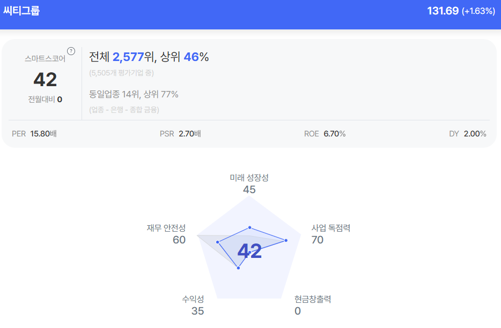The width and height of the screenshot is (501, 328).
Task: Click the +1.63% price change
Action: click(x=478, y=11)
